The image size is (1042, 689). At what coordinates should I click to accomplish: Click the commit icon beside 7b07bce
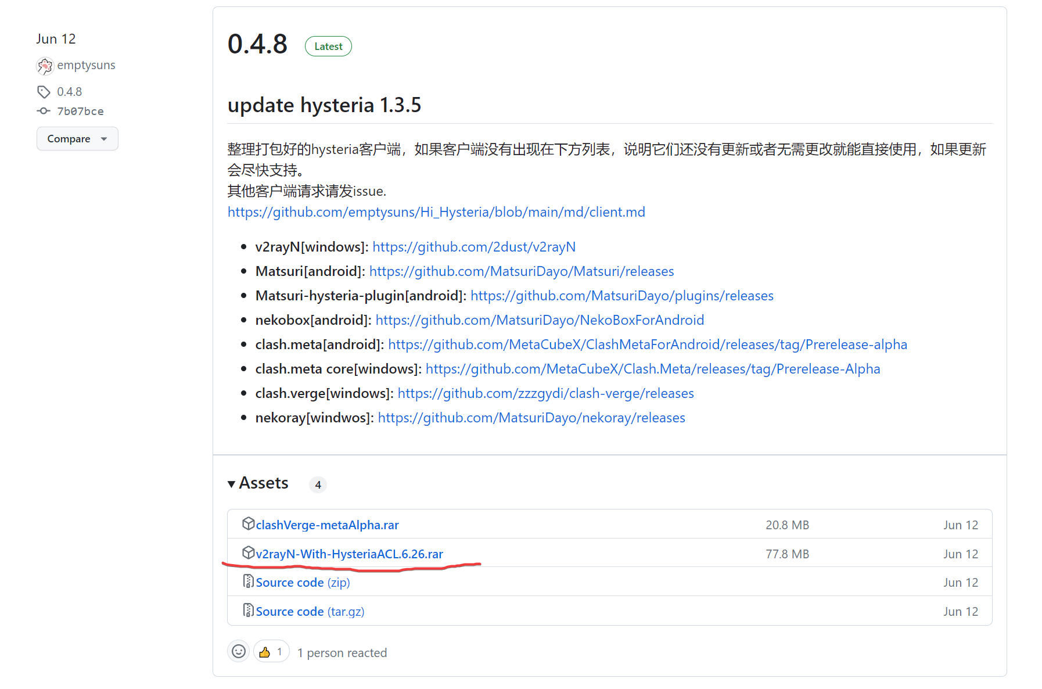coord(44,111)
